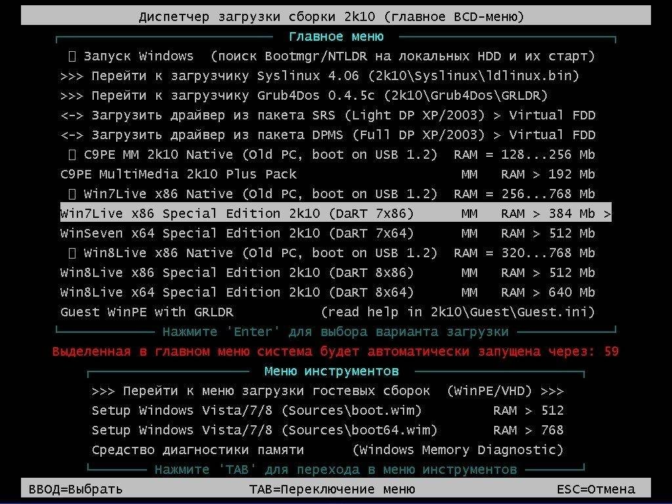
Task: Click the box glyph before 'Win8Live x86 Native'
Action: pos(72,253)
